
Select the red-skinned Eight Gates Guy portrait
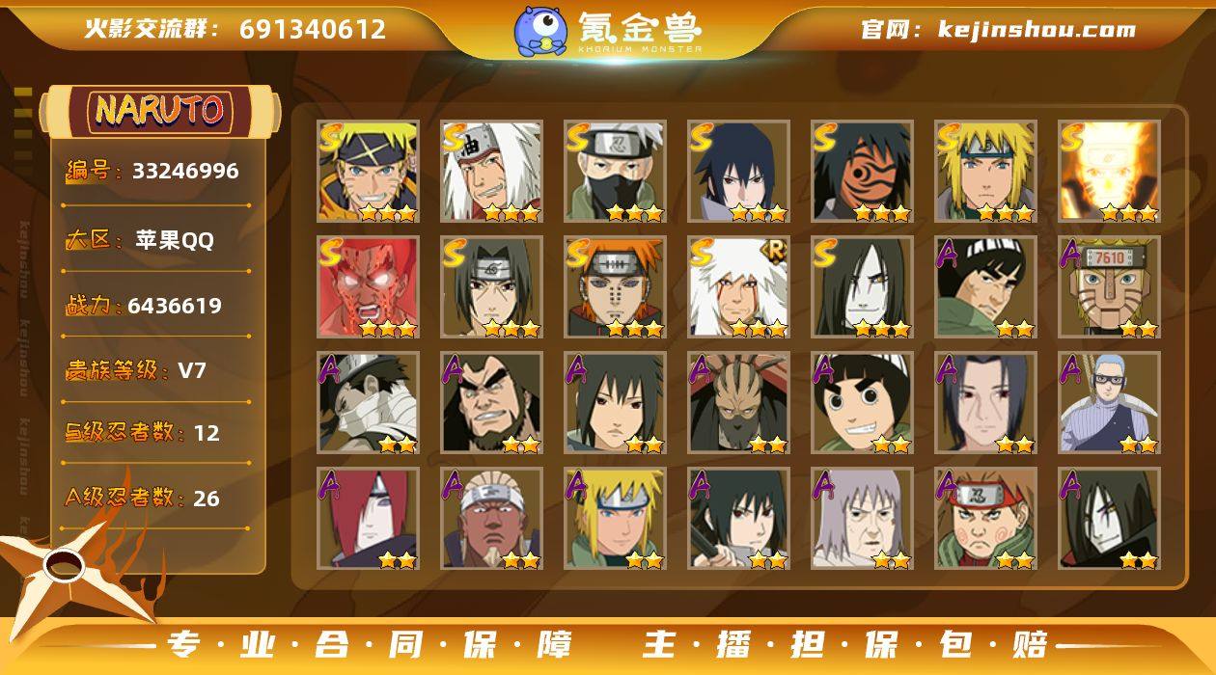(369, 287)
